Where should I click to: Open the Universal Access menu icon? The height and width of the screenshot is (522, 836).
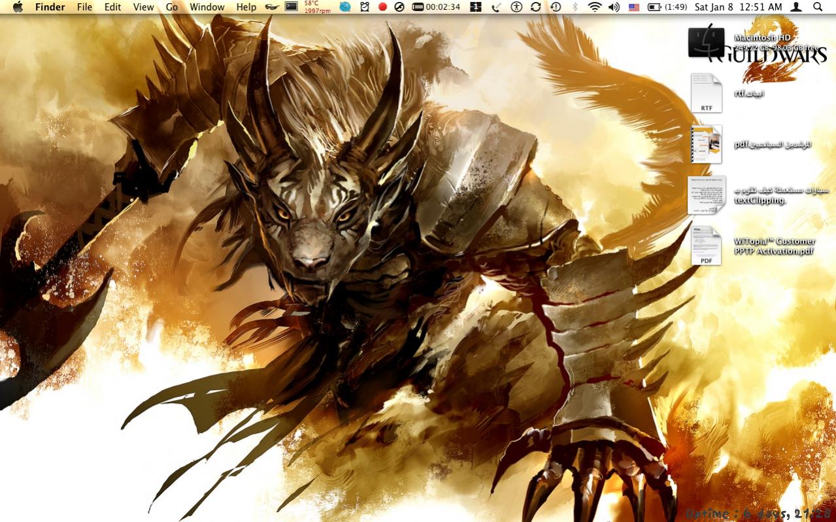click(x=516, y=7)
